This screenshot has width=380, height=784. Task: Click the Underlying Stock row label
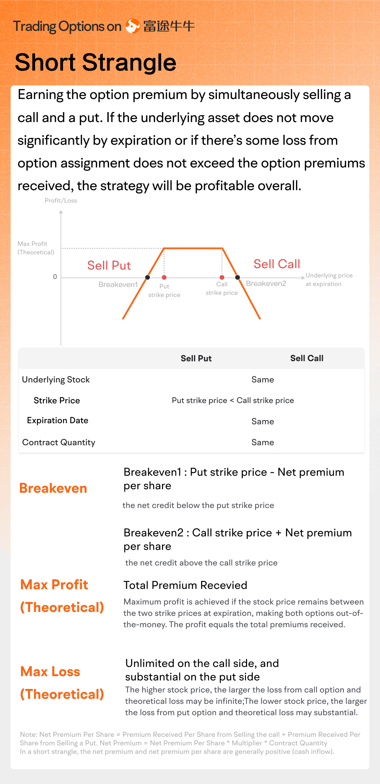(56, 380)
